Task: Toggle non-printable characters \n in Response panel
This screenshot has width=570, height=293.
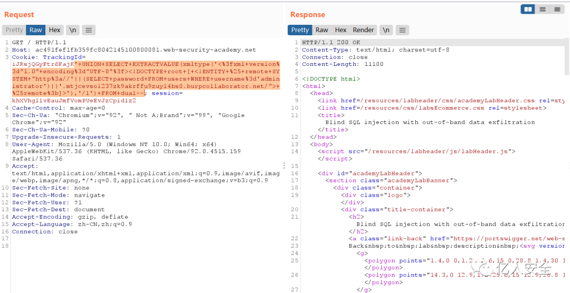Action: point(386,30)
